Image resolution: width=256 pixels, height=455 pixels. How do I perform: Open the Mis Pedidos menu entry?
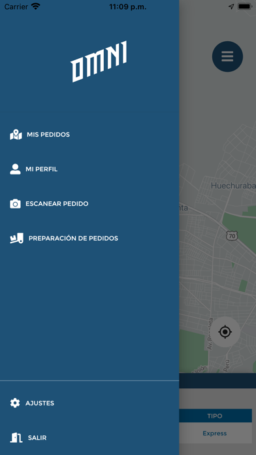coord(48,135)
